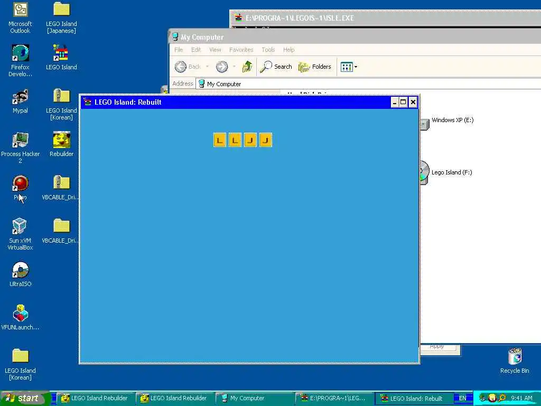This screenshot has height=406, width=541.
Task: Open the Tools menu in My Computer
Action: click(268, 50)
